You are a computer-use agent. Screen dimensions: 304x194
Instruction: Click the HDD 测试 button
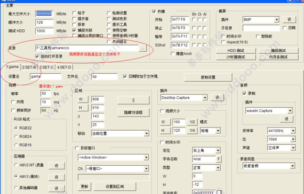(236, 51)
